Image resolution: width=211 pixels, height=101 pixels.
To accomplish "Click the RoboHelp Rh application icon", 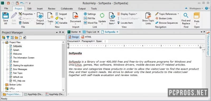I will point(2,3).
